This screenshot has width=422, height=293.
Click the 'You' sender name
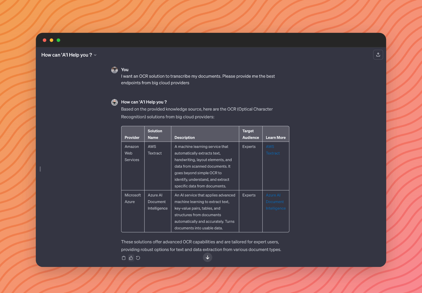pyautogui.click(x=125, y=70)
